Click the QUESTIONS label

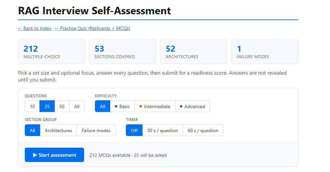point(36,96)
